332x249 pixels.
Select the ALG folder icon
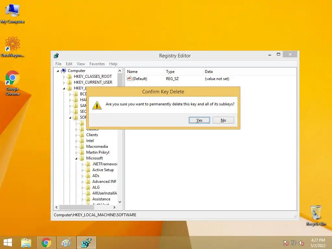tap(88, 187)
